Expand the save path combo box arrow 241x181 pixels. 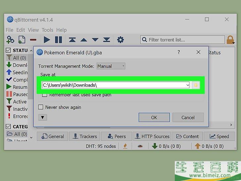[x=188, y=85]
